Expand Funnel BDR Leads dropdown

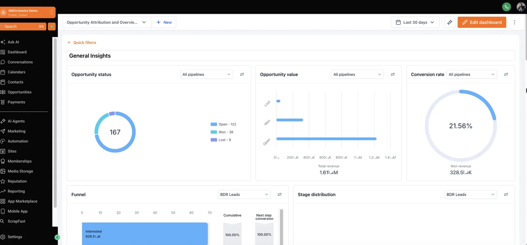tap(244, 195)
